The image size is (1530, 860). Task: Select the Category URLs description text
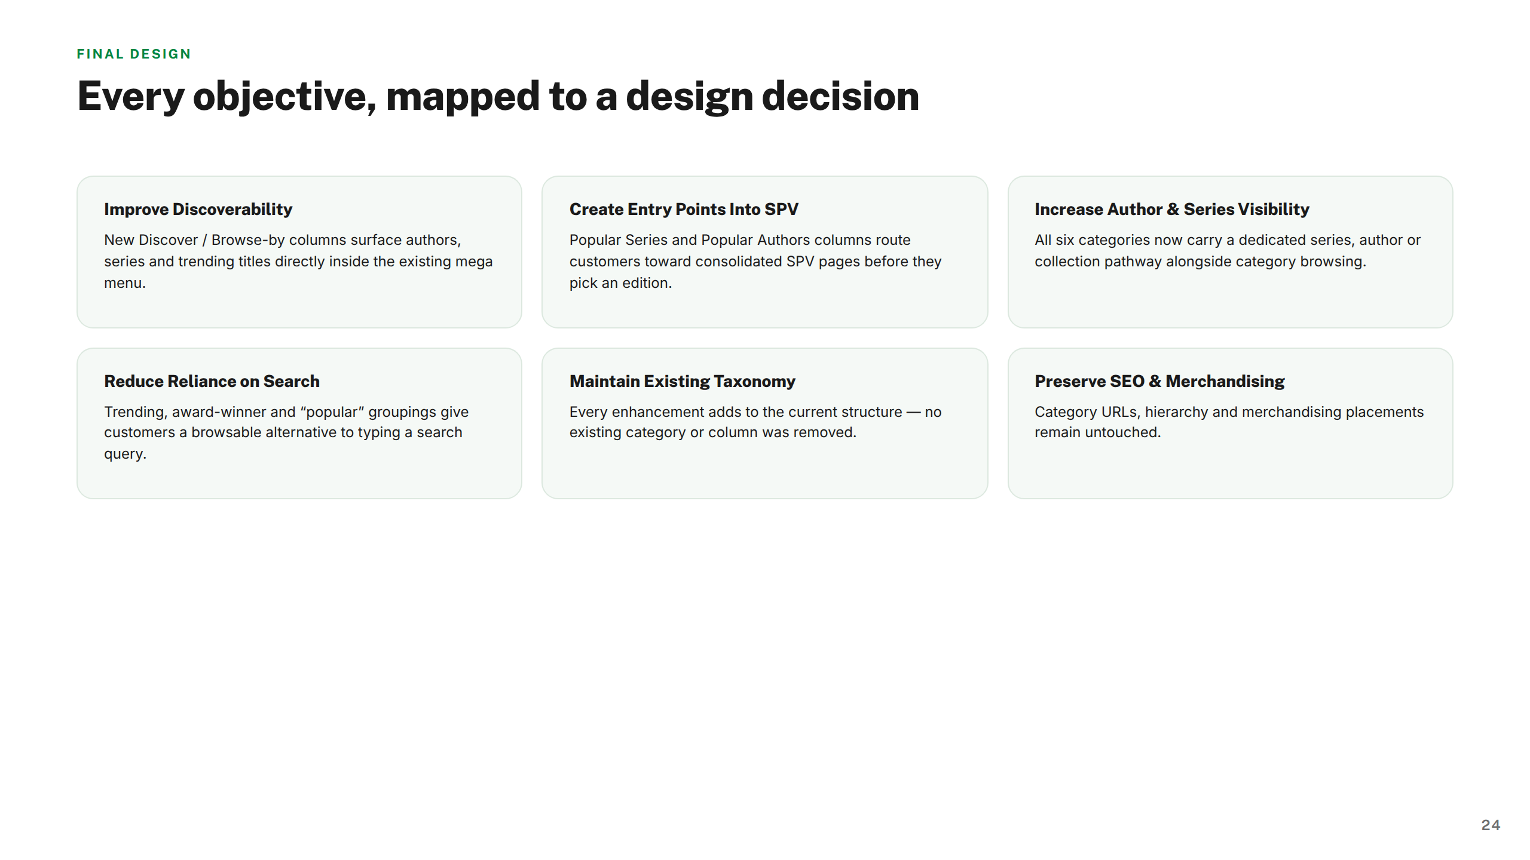pyautogui.click(x=1229, y=422)
